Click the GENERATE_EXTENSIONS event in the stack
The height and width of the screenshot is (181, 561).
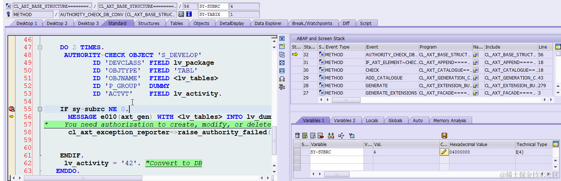pyautogui.click(x=391, y=93)
